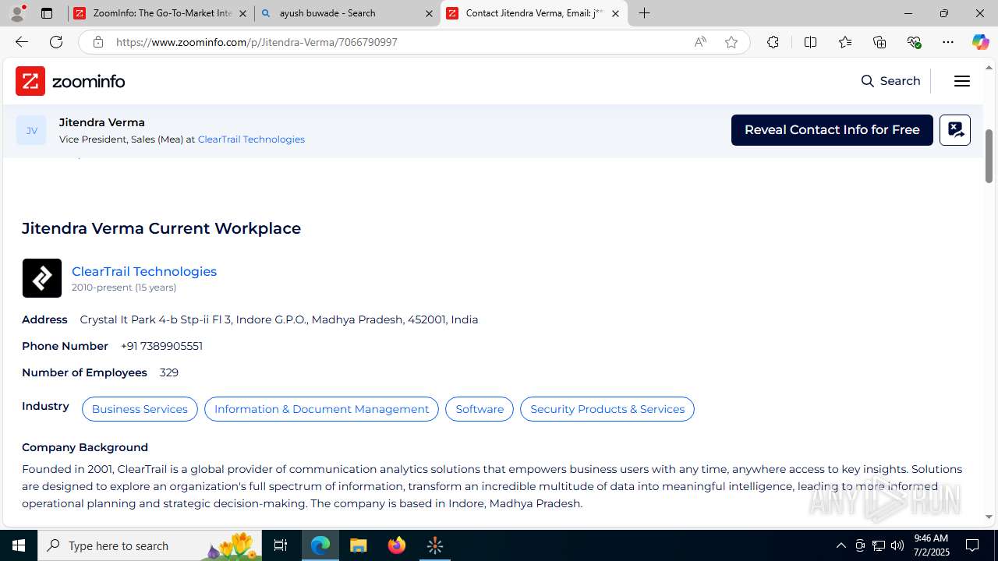This screenshot has height=561, width=998.
Task: Open Favorites list
Action: pyautogui.click(x=844, y=42)
